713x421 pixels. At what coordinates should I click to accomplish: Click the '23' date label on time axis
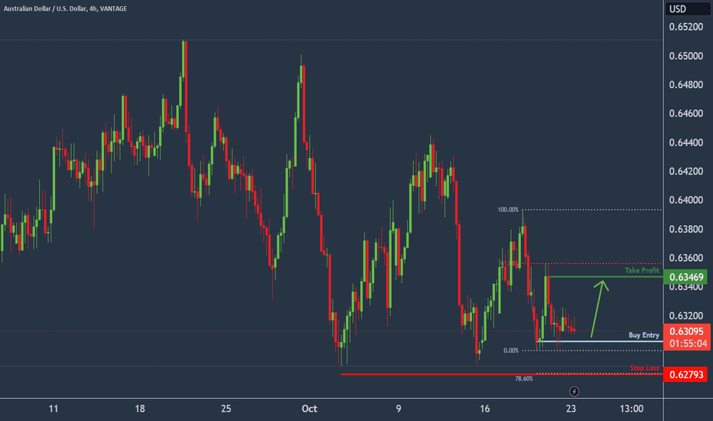pyautogui.click(x=571, y=409)
